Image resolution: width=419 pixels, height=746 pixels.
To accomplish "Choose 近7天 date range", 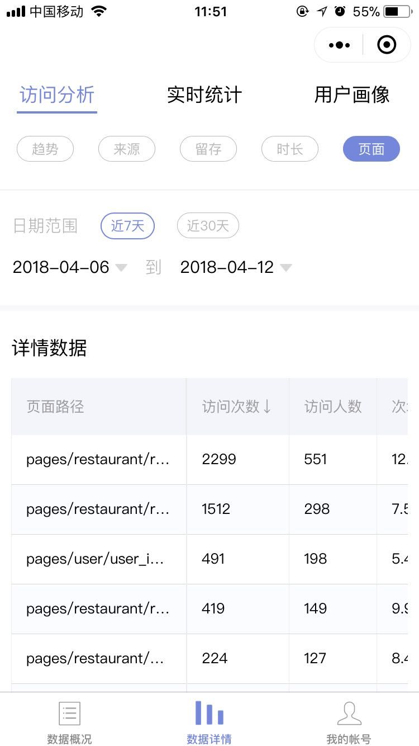I will (127, 226).
